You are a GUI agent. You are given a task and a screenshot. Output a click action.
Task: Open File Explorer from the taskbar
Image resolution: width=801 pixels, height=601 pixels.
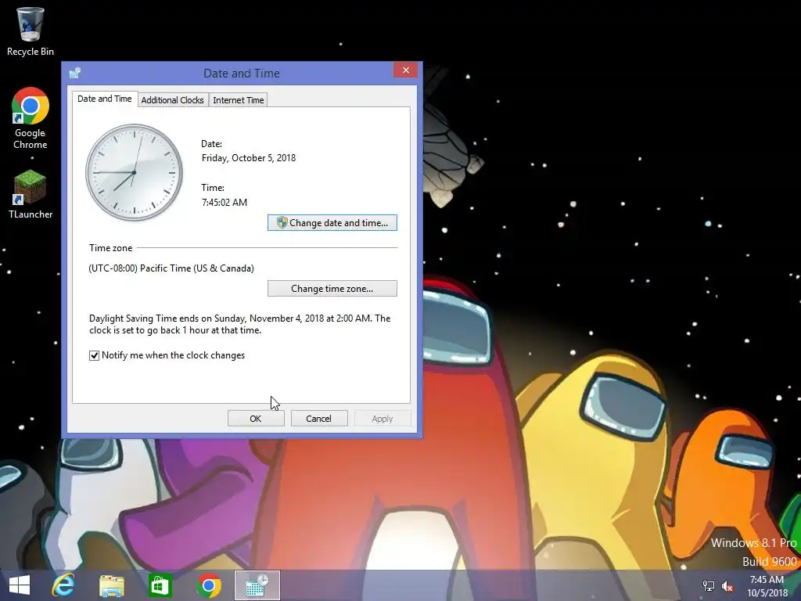[112, 585]
